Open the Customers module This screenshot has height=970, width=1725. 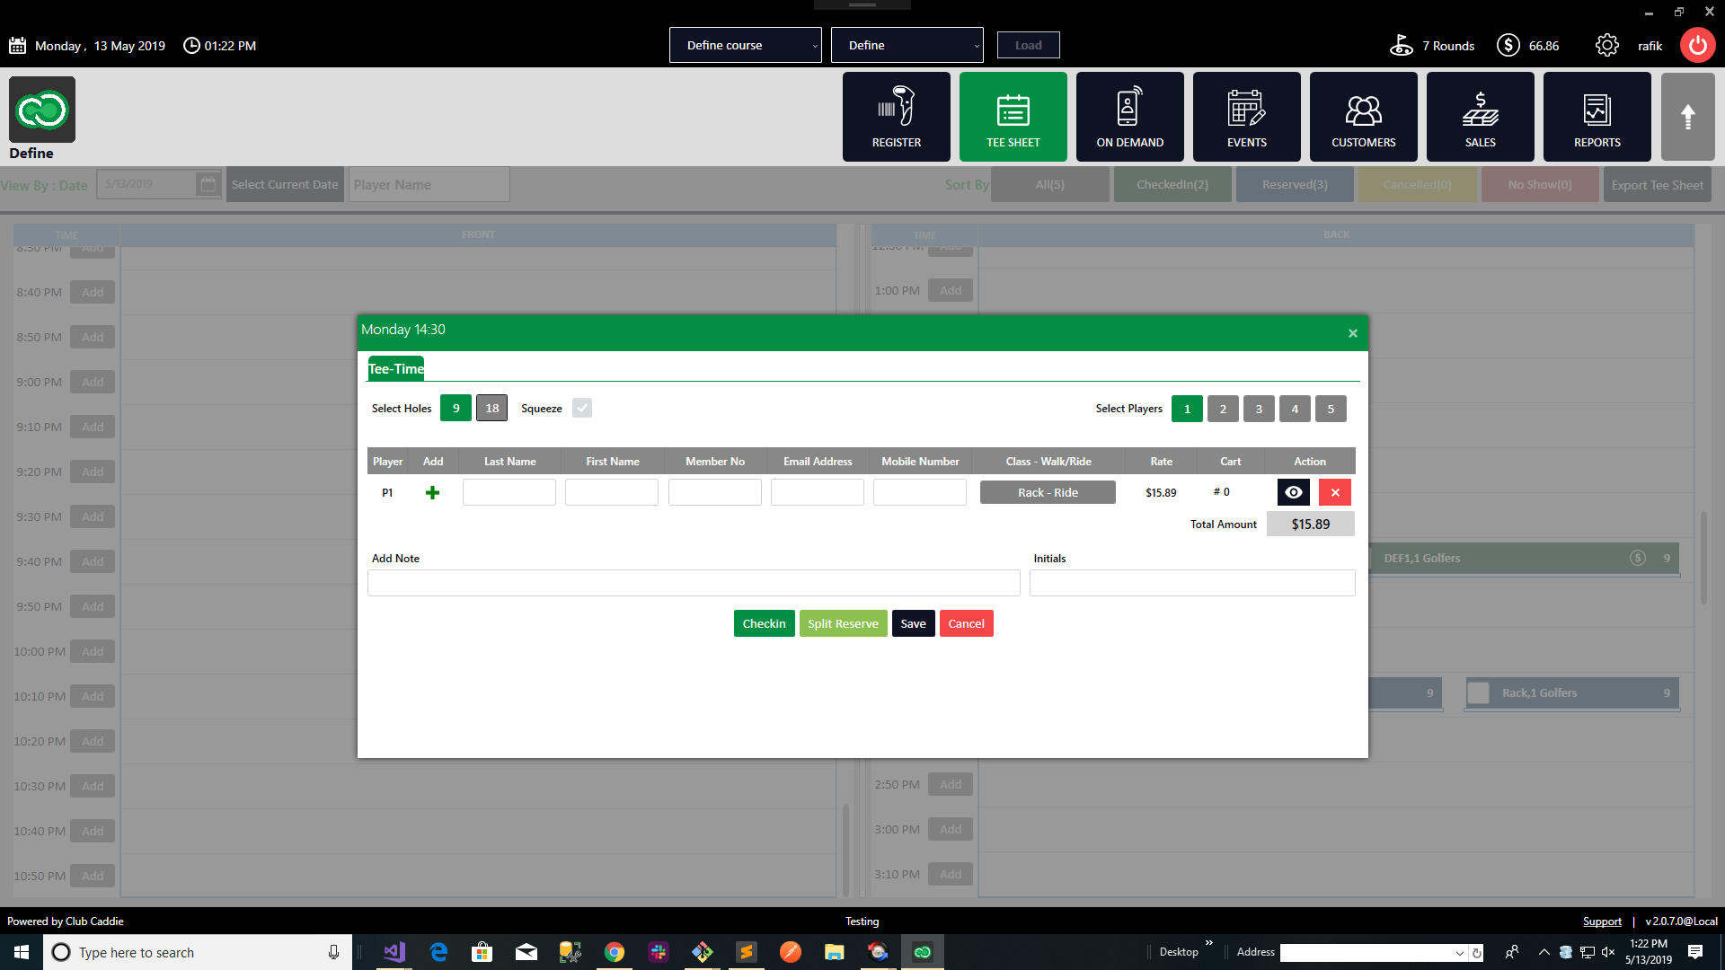(x=1363, y=117)
